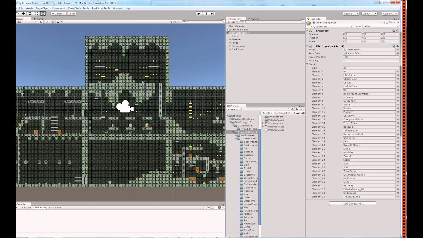Click the Project tree vertical scrollbar

pyautogui.click(x=260, y=177)
